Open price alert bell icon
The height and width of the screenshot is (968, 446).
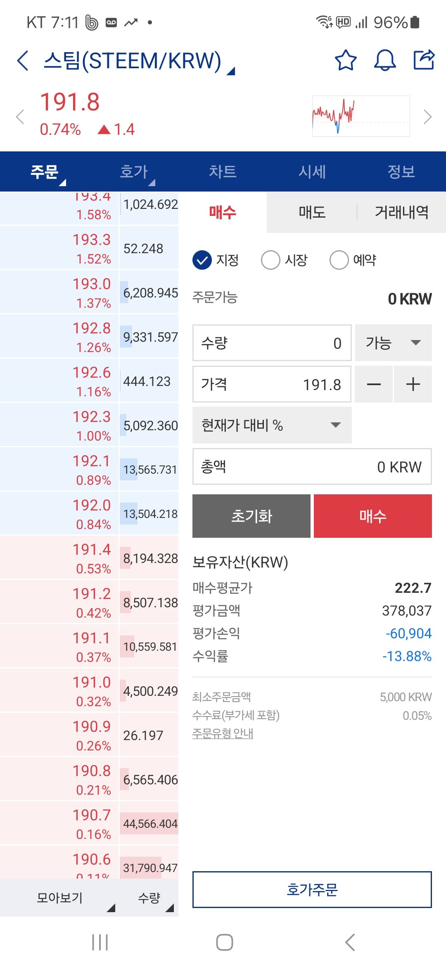point(385,60)
